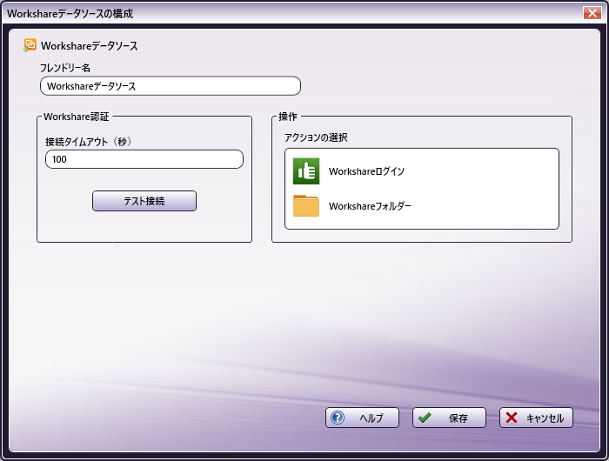The height and width of the screenshot is (461, 609).
Task: Click the connection timeout field showing 100
Action: pos(144,159)
